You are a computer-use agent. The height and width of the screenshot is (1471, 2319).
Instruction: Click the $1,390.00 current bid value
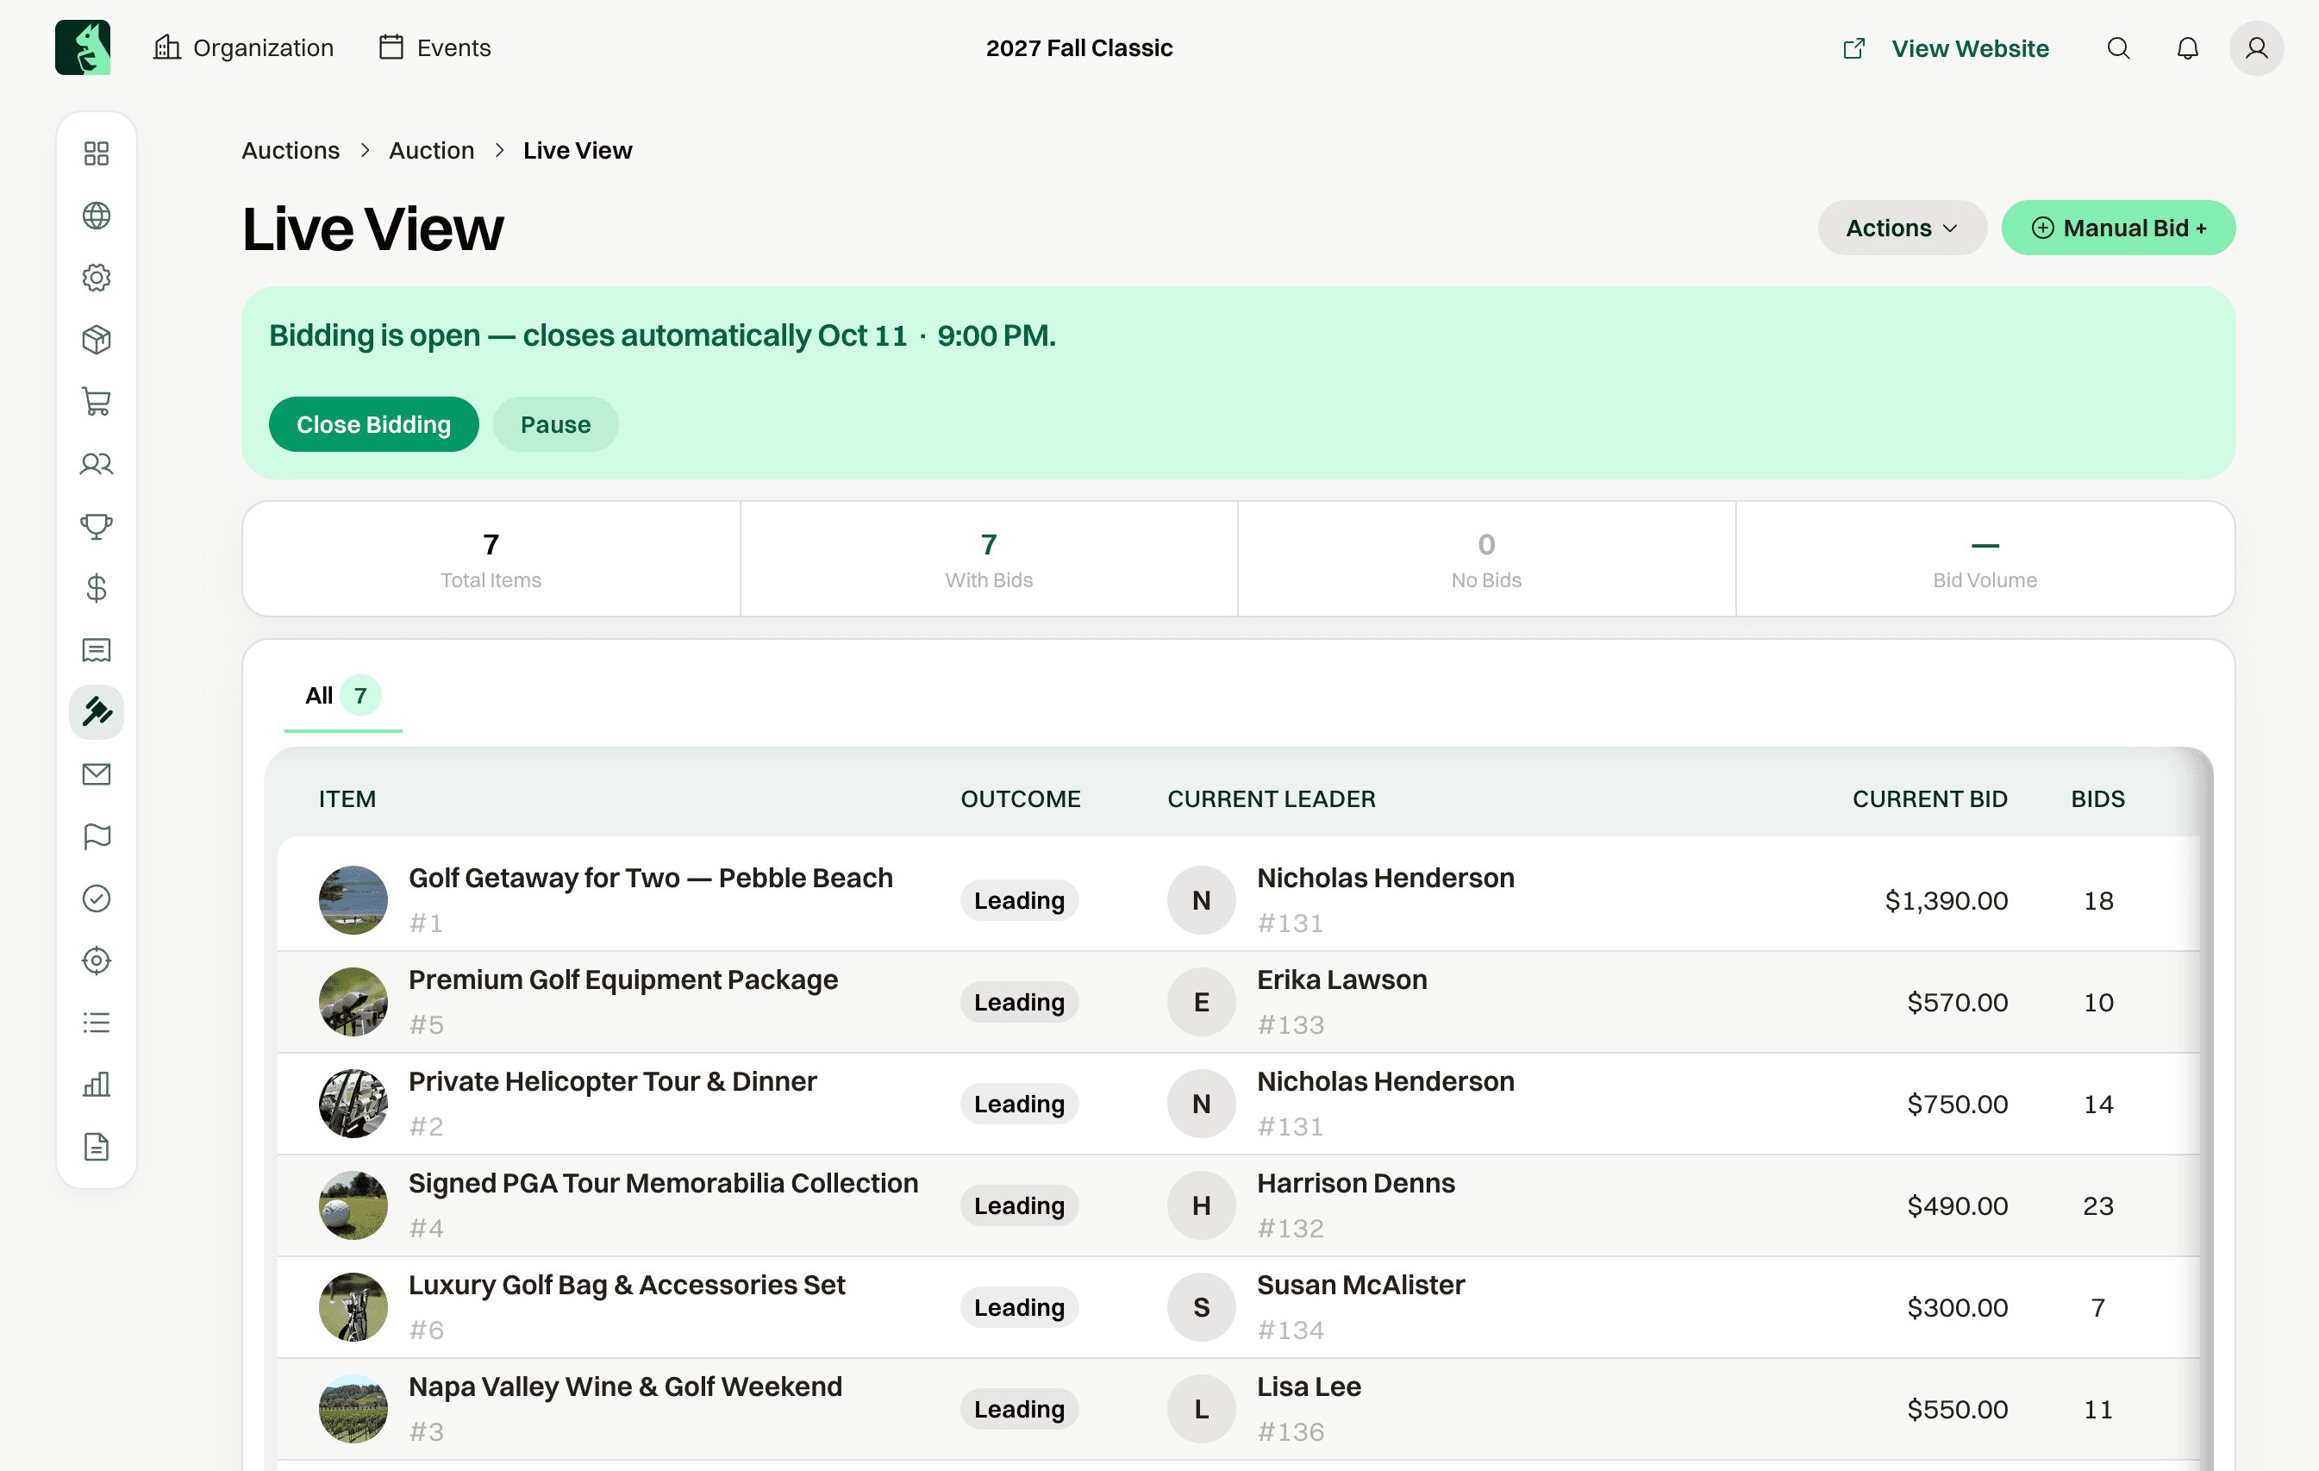pyautogui.click(x=1947, y=901)
